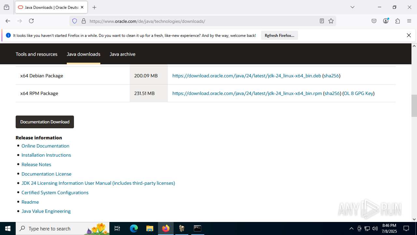
Task: Click scrollbar up arrow
Action: coord(414,46)
